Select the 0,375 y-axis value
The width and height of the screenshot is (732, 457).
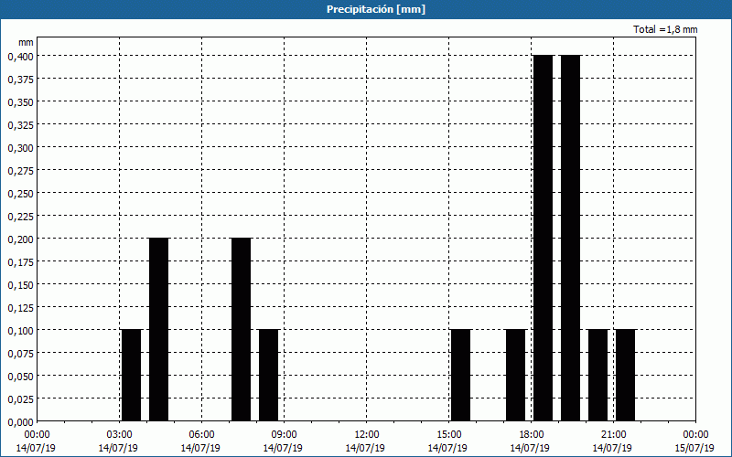coord(20,80)
